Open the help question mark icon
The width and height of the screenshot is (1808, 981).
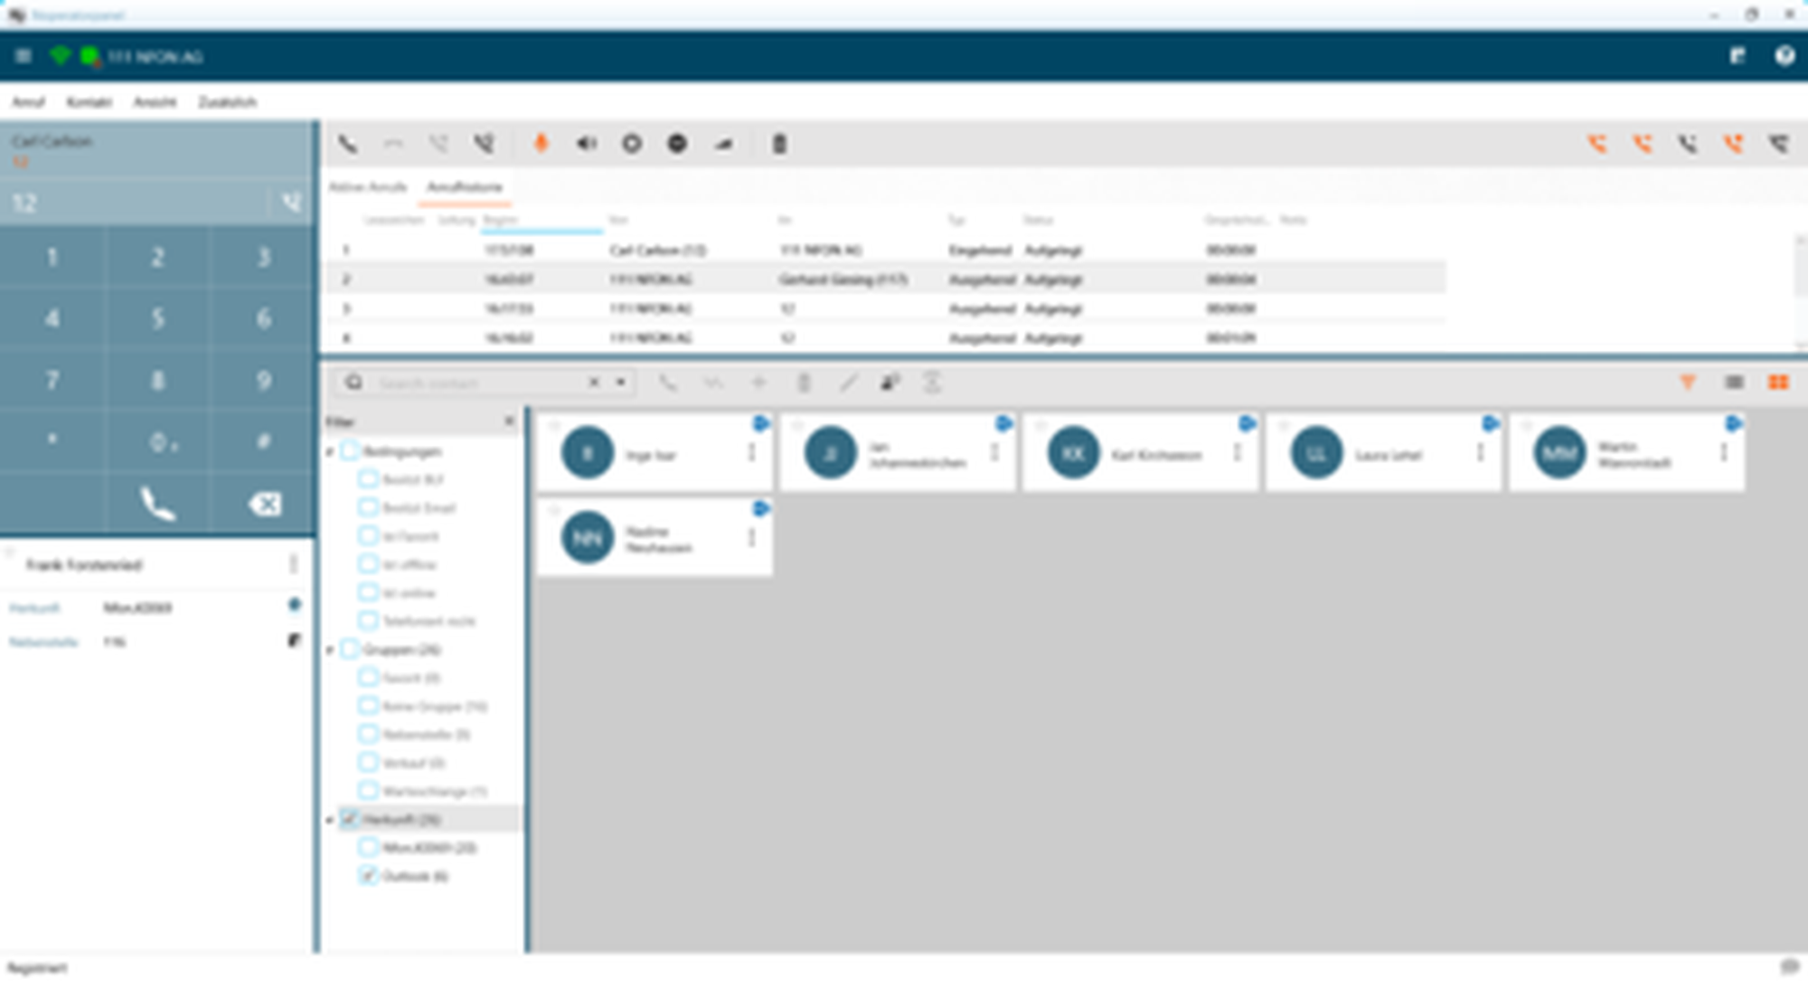click(x=1784, y=56)
